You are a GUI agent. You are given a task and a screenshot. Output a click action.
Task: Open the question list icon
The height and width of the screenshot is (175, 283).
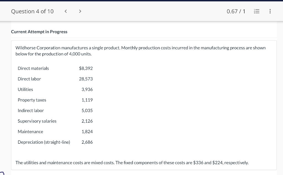click(256, 11)
